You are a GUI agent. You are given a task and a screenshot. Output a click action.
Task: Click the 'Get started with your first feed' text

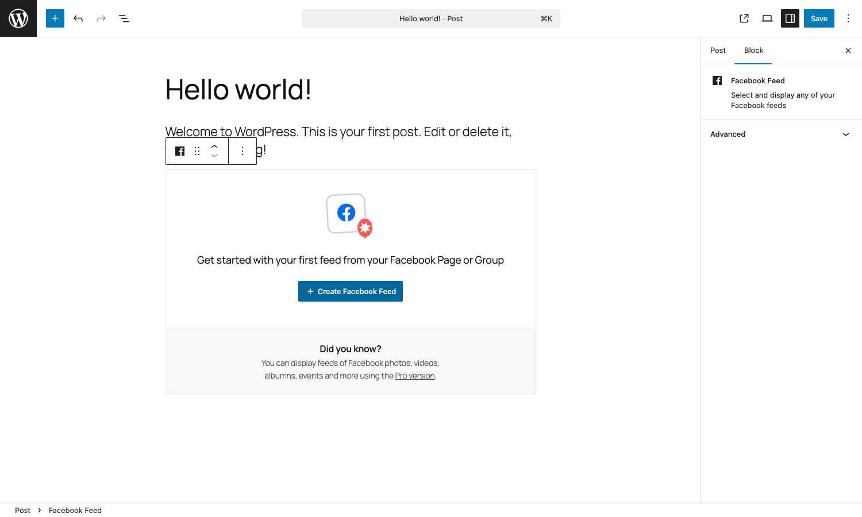pyautogui.click(x=351, y=260)
